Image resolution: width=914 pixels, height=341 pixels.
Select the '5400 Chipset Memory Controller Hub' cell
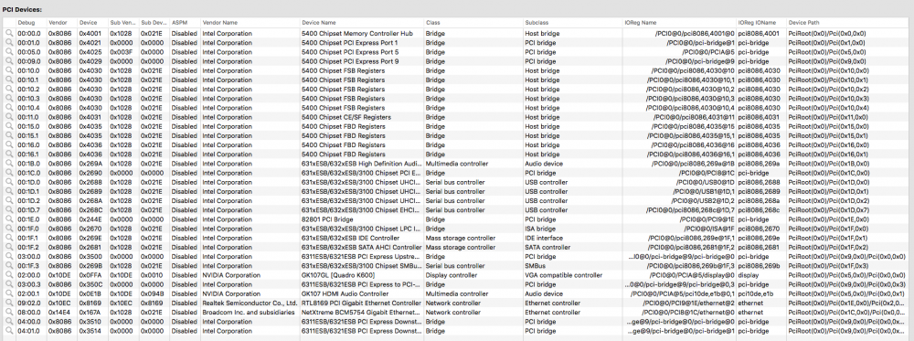tap(356, 33)
